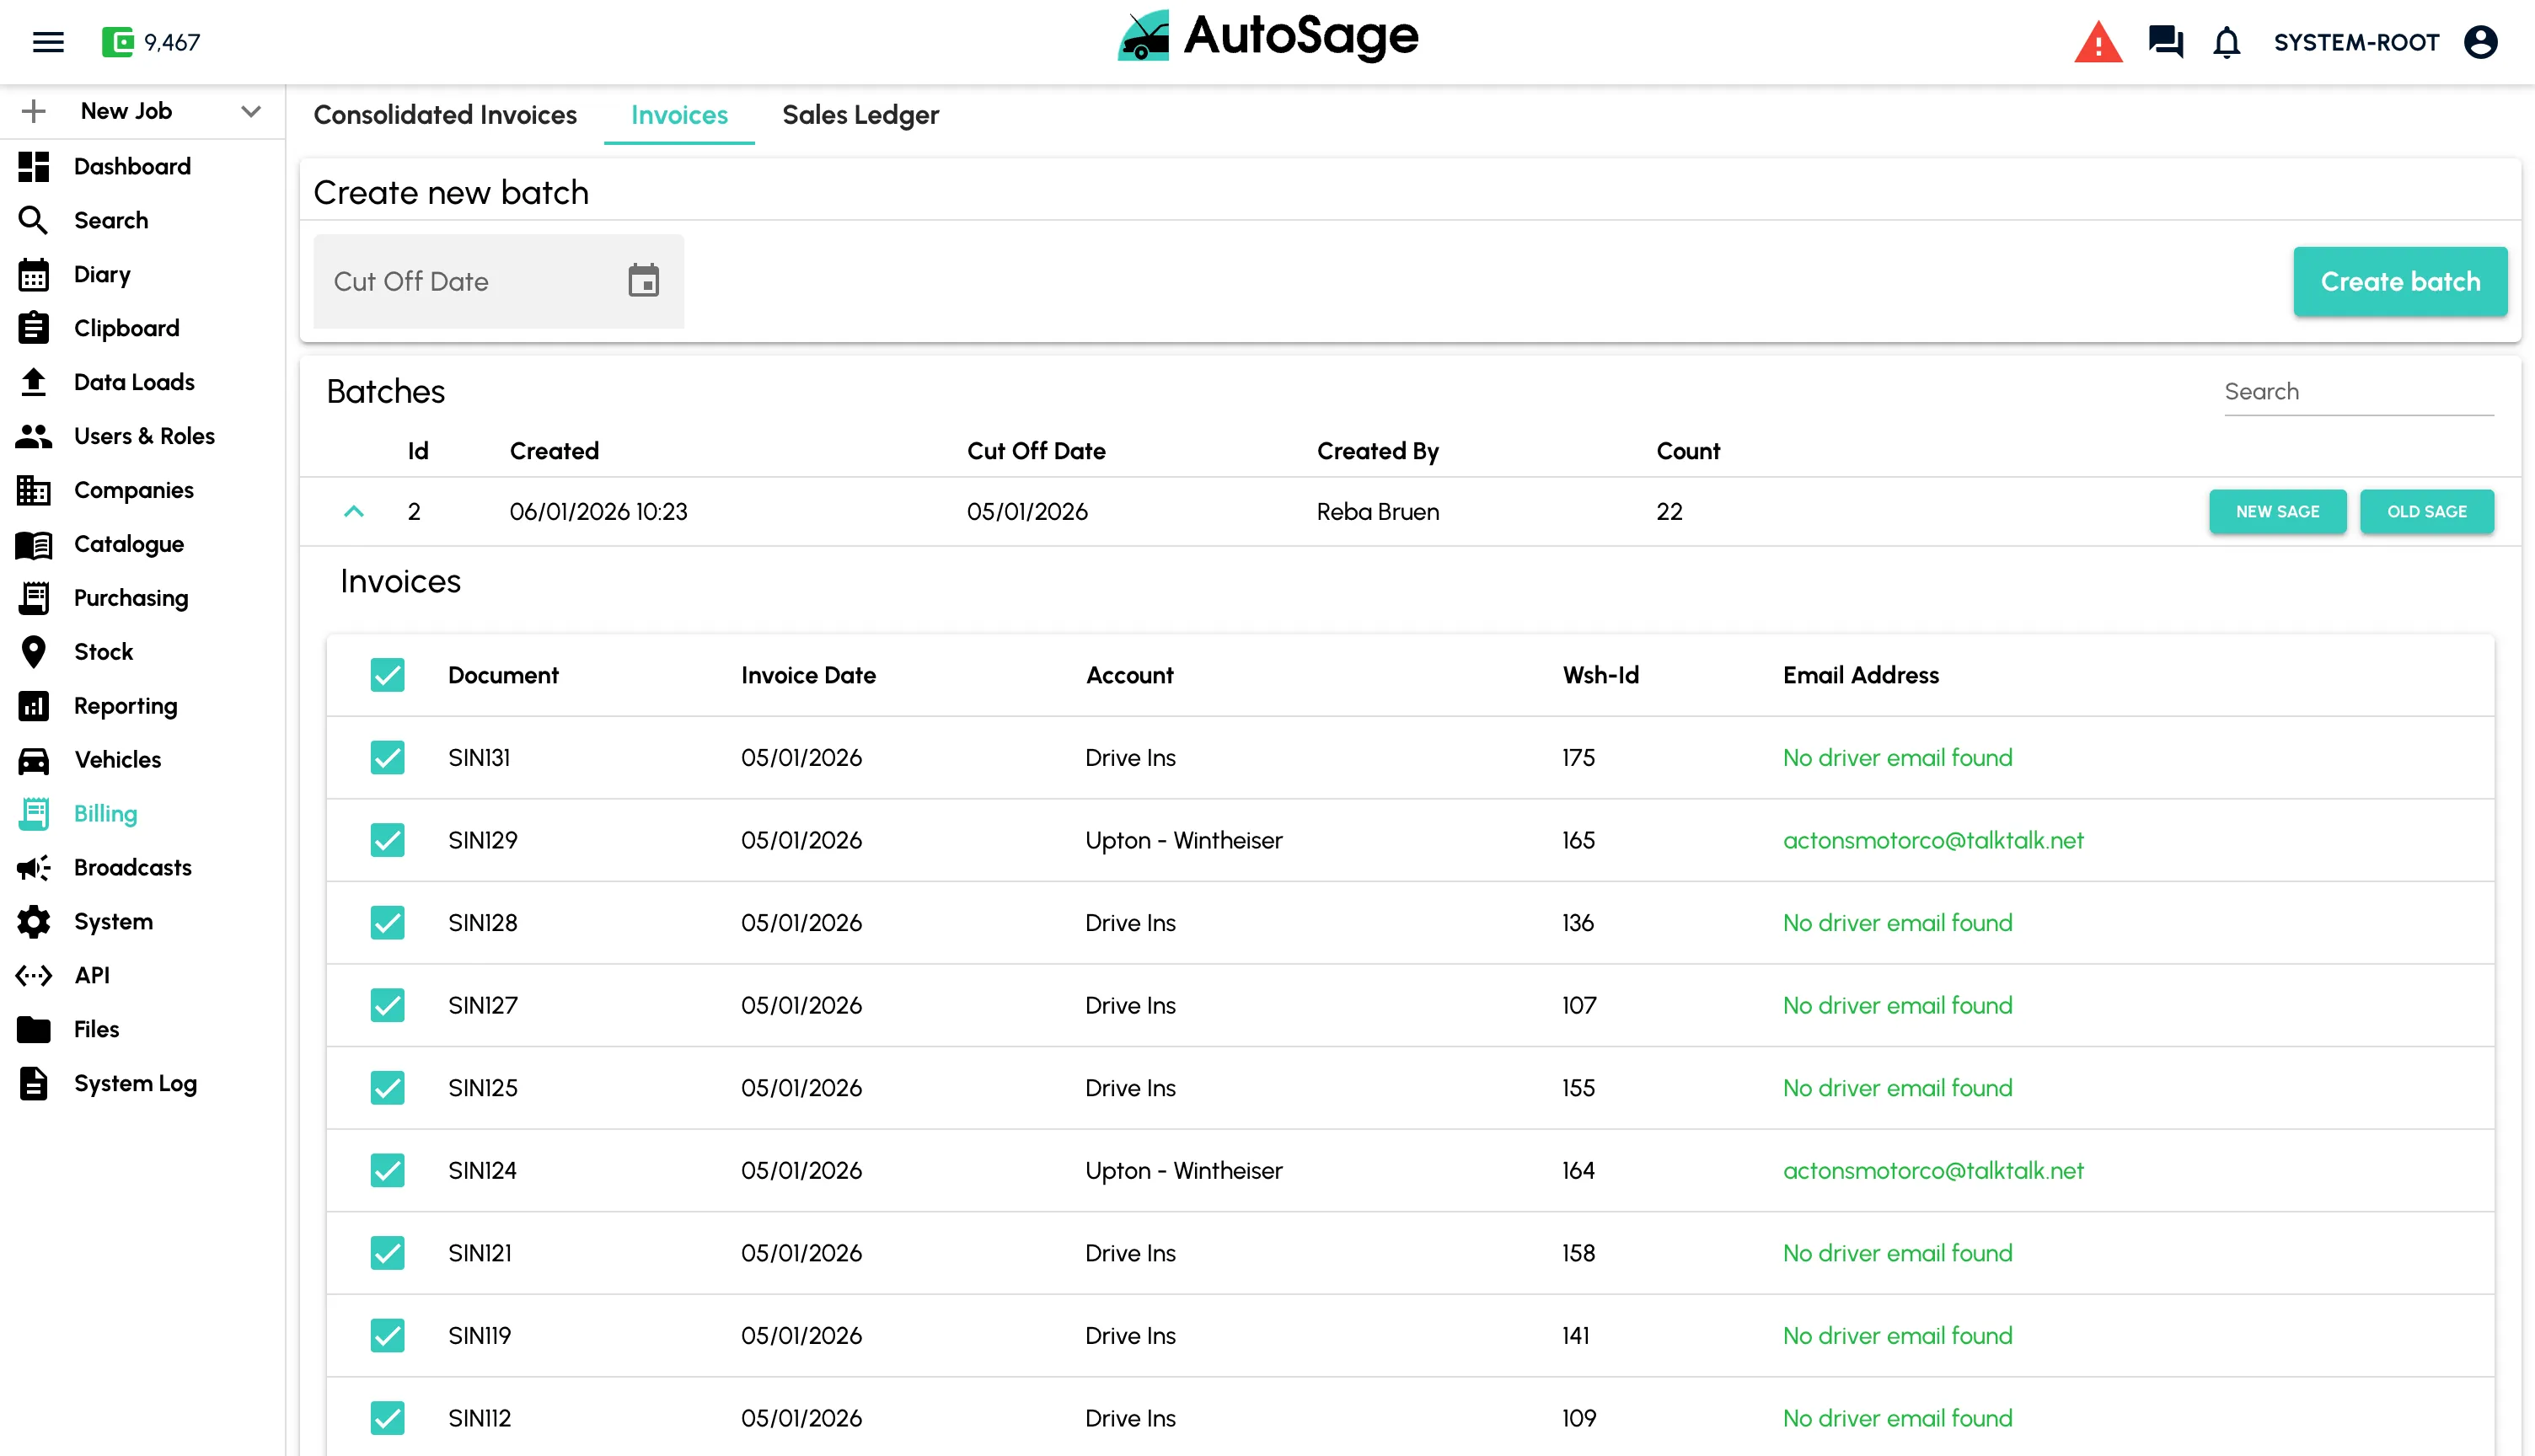The height and width of the screenshot is (1456, 2535).
Task: Click the Count column header
Action: pos(1687,451)
